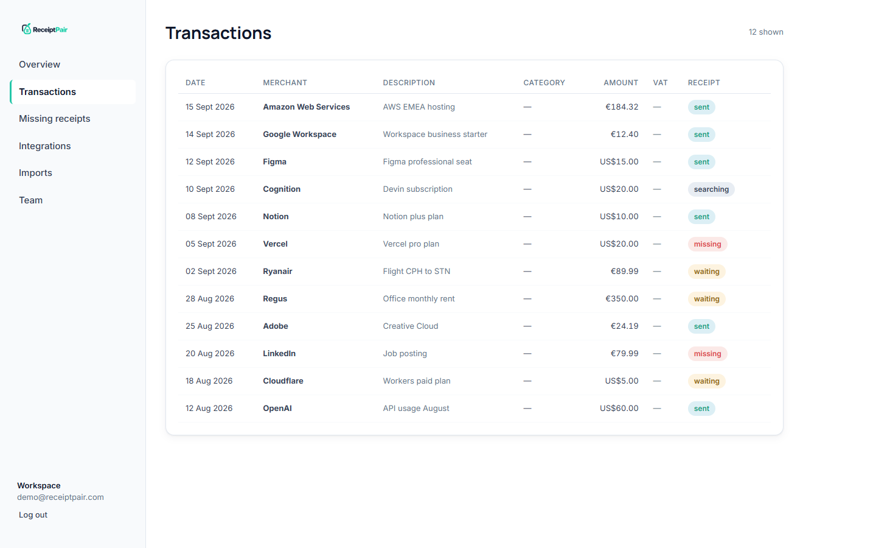Image resolution: width=876 pixels, height=548 pixels.
Task: Click the Transactions page heading
Action: pyautogui.click(x=218, y=33)
